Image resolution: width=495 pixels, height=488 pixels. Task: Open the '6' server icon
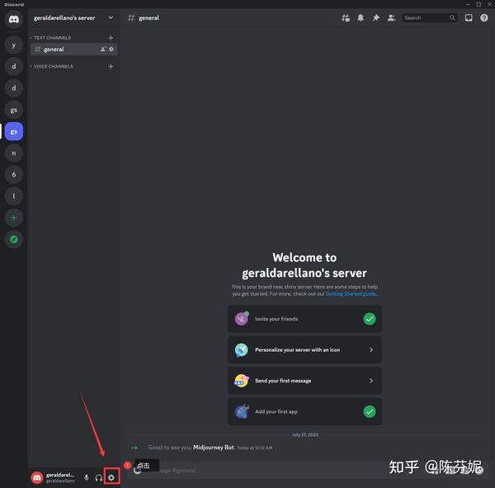(13, 175)
